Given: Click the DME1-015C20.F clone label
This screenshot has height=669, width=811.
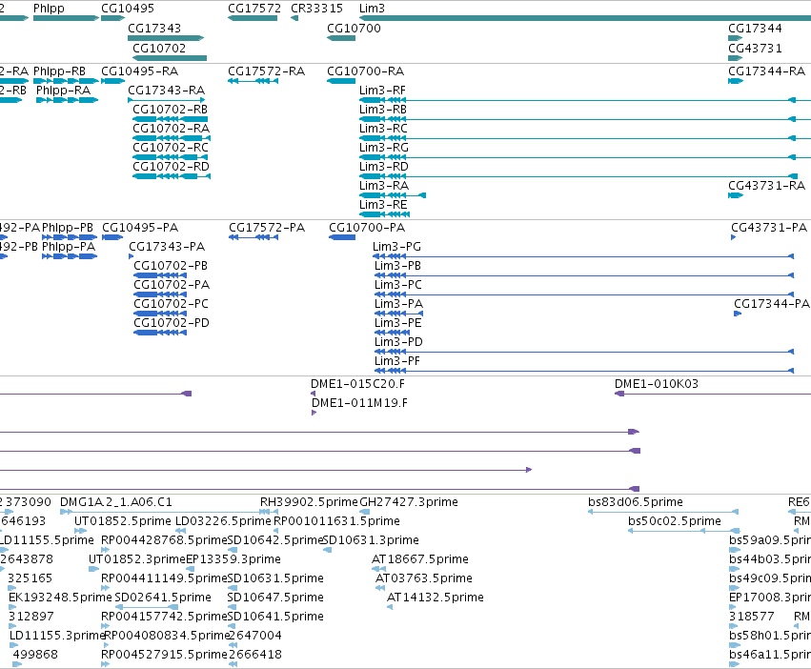Looking at the screenshot, I should click(x=357, y=384).
